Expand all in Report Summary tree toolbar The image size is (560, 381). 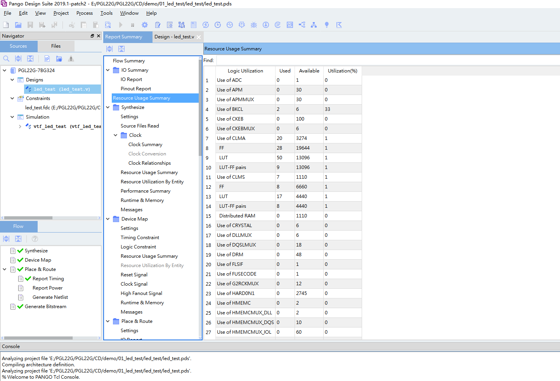pos(109,49)
